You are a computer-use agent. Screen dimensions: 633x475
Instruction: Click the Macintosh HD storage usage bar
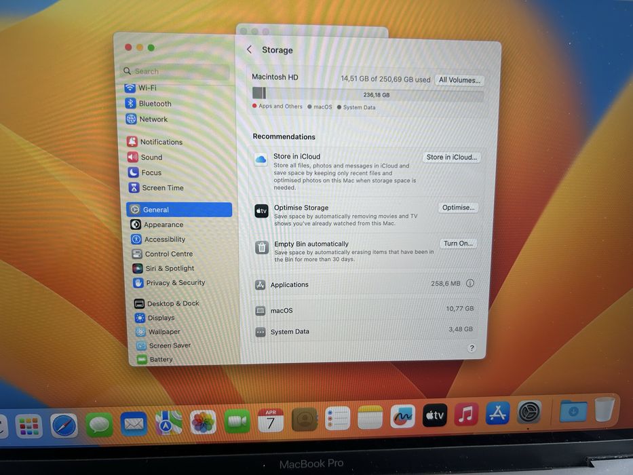pyautogui.click(x=368, y=94)
